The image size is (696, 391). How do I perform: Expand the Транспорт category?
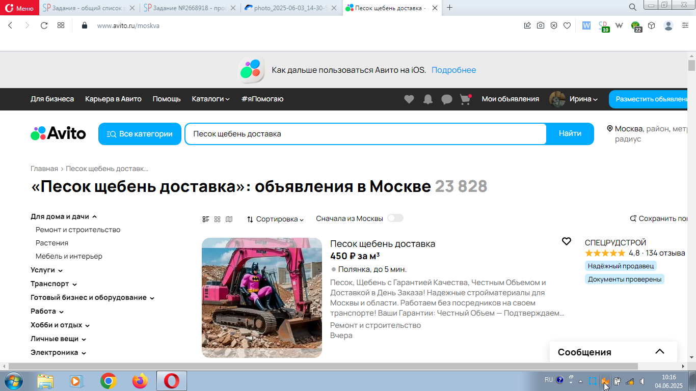(x=54, y=284)
